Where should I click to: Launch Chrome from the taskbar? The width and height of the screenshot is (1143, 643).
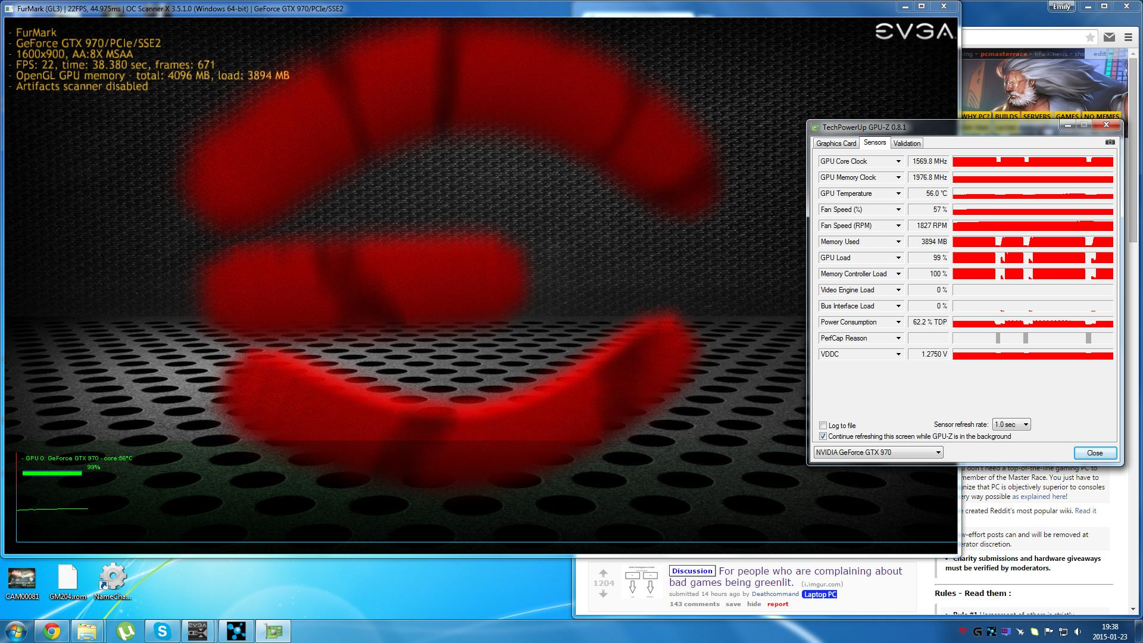[x=51, y=631]
